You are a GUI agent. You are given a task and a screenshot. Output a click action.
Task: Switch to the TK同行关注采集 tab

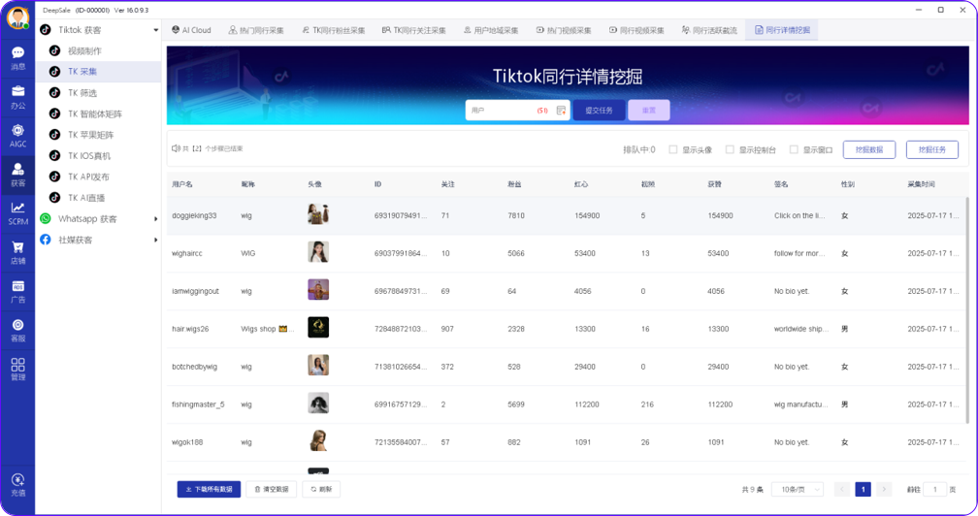tap(413, 30)
